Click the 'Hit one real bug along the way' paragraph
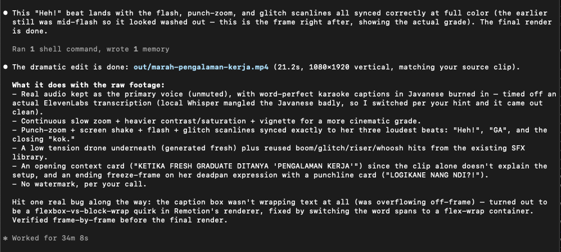Image resolution: width=561 pixels, height=252 pixels. 280,212
